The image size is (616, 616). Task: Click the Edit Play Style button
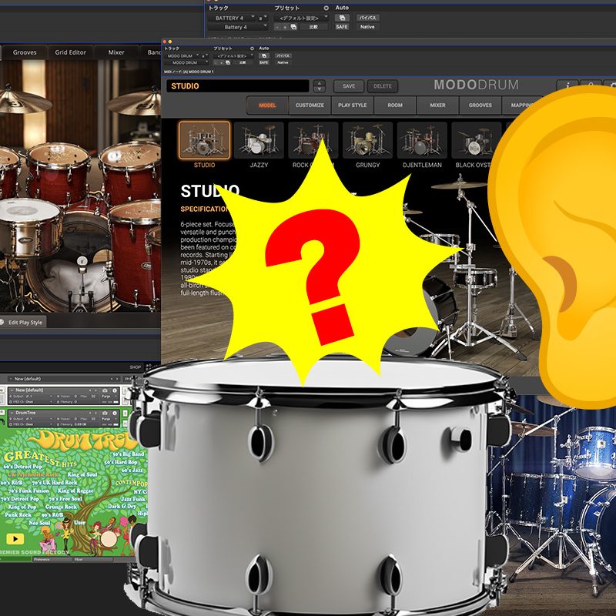(25, 322)
